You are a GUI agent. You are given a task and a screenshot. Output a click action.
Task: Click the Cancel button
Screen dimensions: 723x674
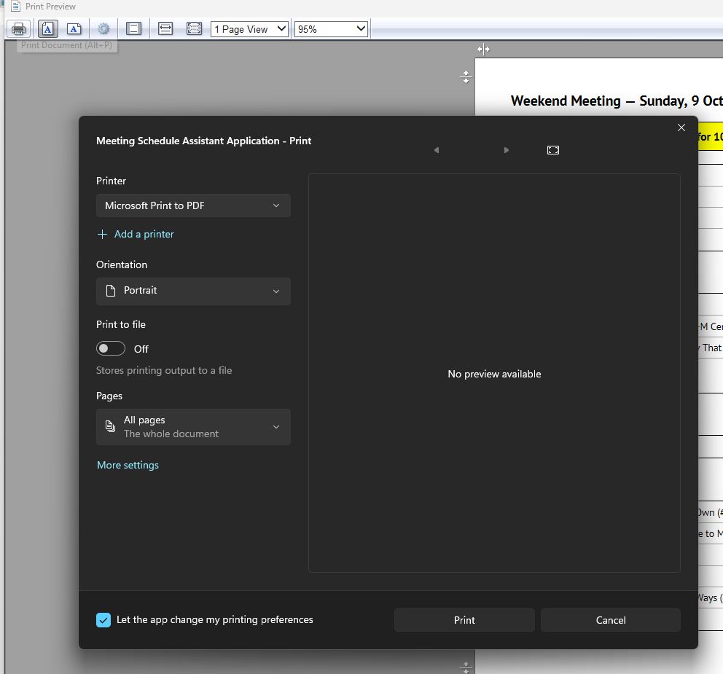[x=611, y=620]
